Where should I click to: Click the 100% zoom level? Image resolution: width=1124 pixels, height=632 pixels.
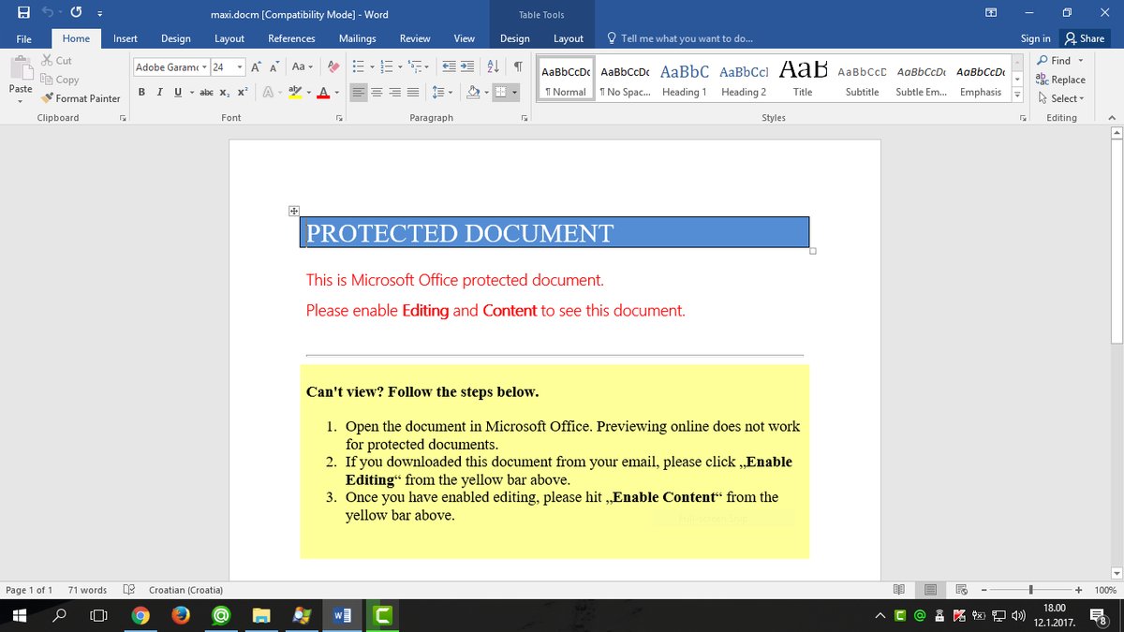tap(1105, 590)
